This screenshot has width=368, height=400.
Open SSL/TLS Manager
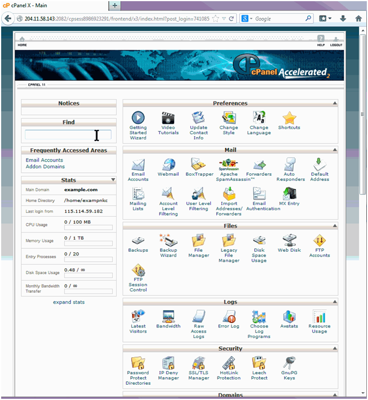click(199, 368)
